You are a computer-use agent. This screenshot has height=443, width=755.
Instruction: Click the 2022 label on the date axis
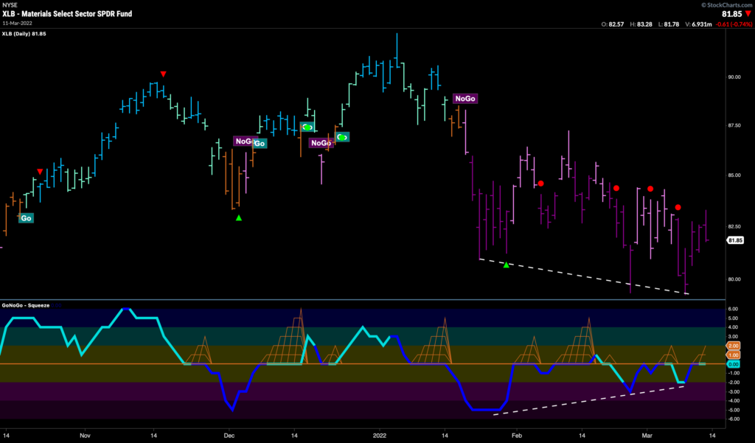[380, 436]
